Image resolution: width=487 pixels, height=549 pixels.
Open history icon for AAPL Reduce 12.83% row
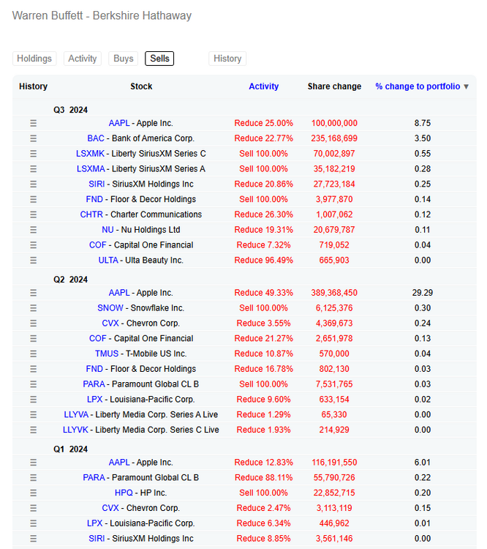33,463
